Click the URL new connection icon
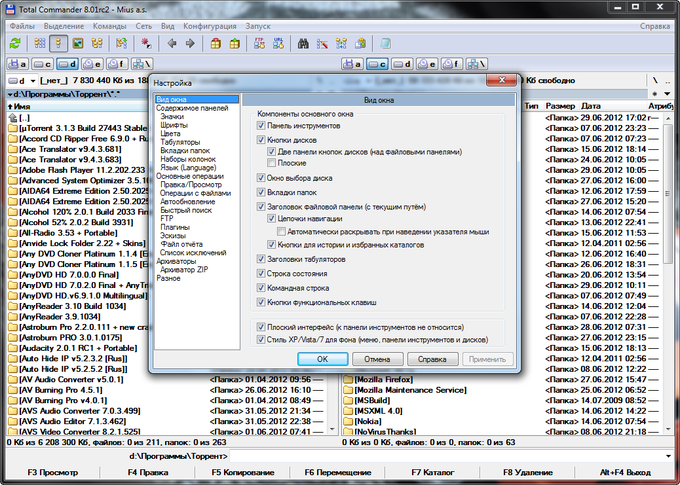Screen dimensions: 680x485 click(278, 43)
